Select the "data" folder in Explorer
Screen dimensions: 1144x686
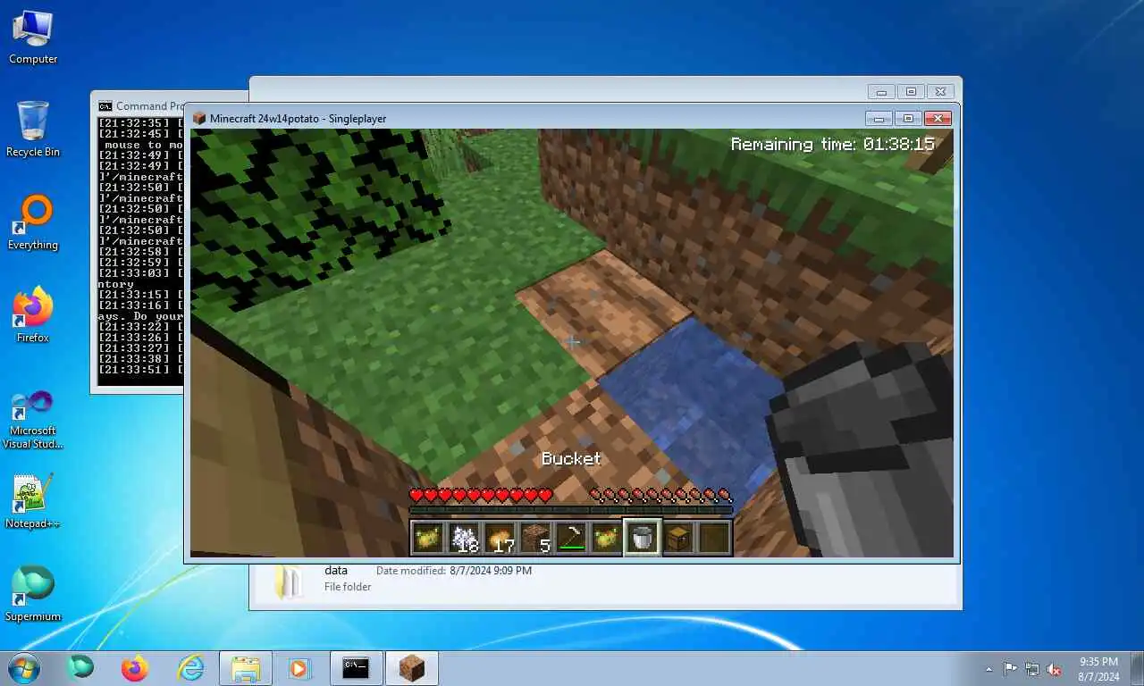point(336,570)
